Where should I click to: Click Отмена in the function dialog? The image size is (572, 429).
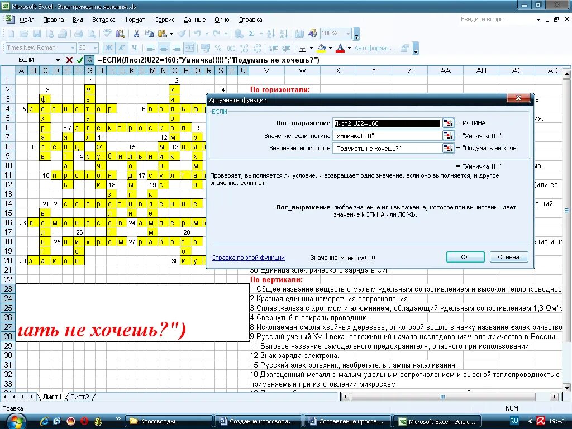(x=508, y=257)
